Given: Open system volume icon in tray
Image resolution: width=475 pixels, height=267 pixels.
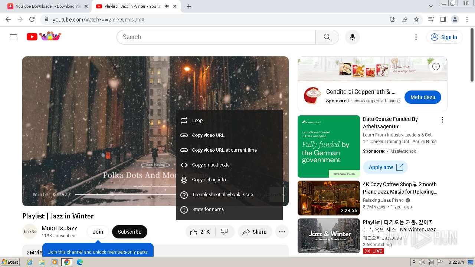Looking at the screenshot, I should click(422, 262).
